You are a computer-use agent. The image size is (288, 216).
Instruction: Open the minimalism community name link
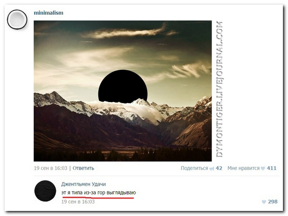[48, 13]
